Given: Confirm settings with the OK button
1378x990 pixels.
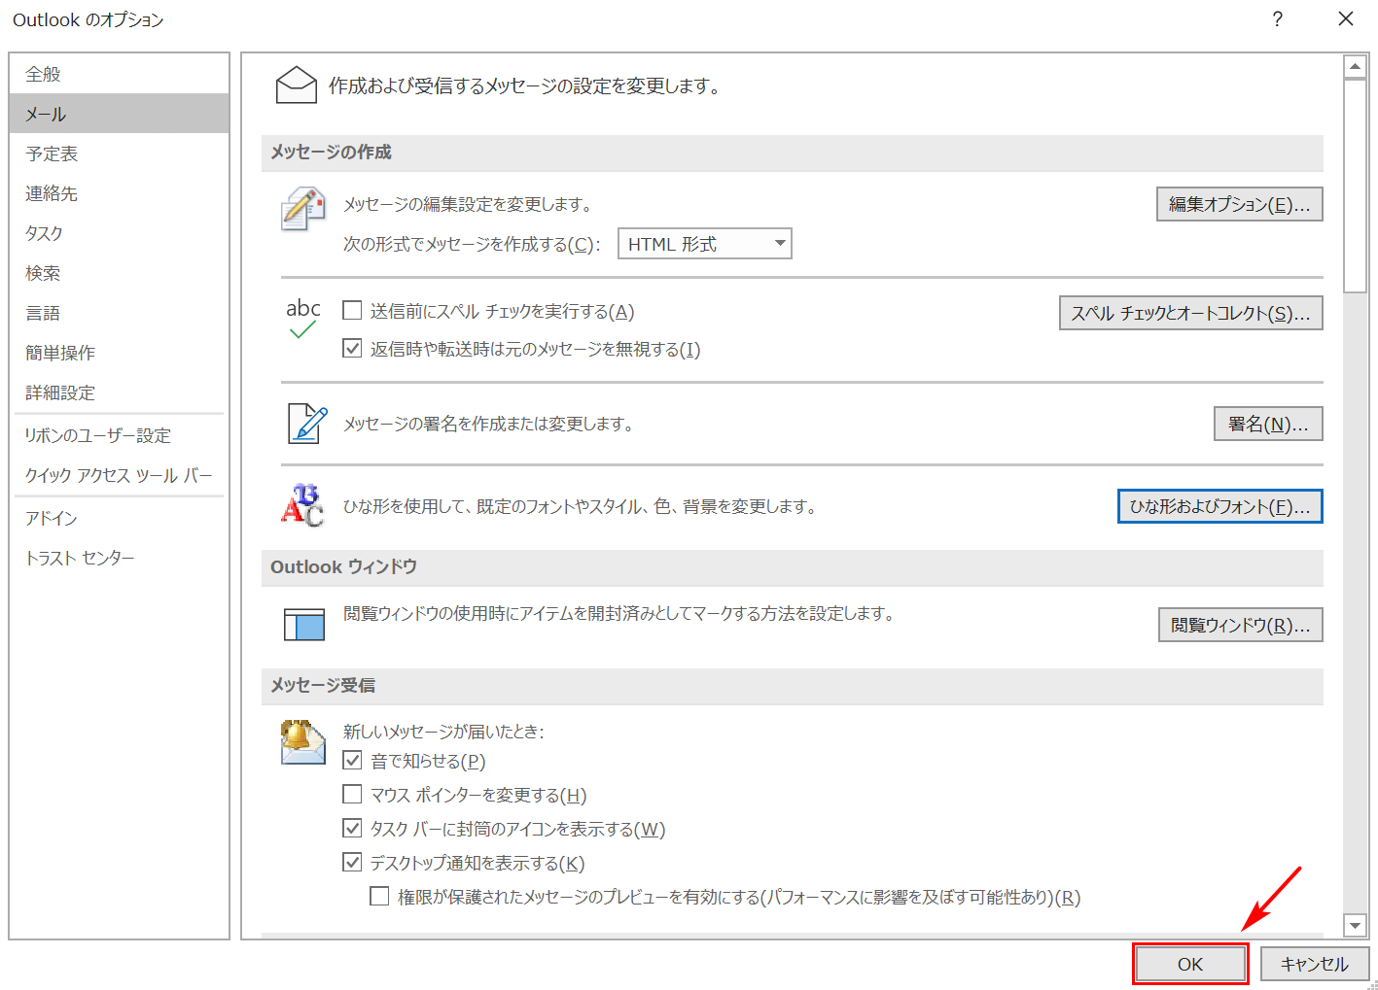Looking at the screenshot, I should point(1190,964).
